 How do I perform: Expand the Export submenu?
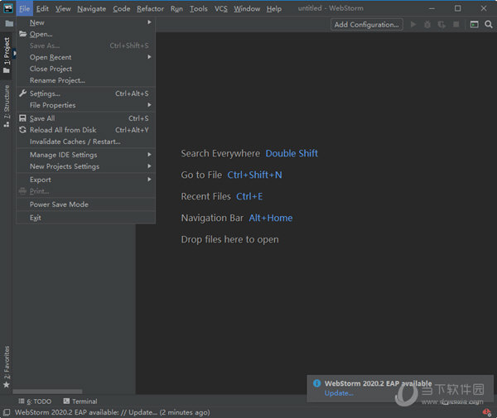[85, 180]
